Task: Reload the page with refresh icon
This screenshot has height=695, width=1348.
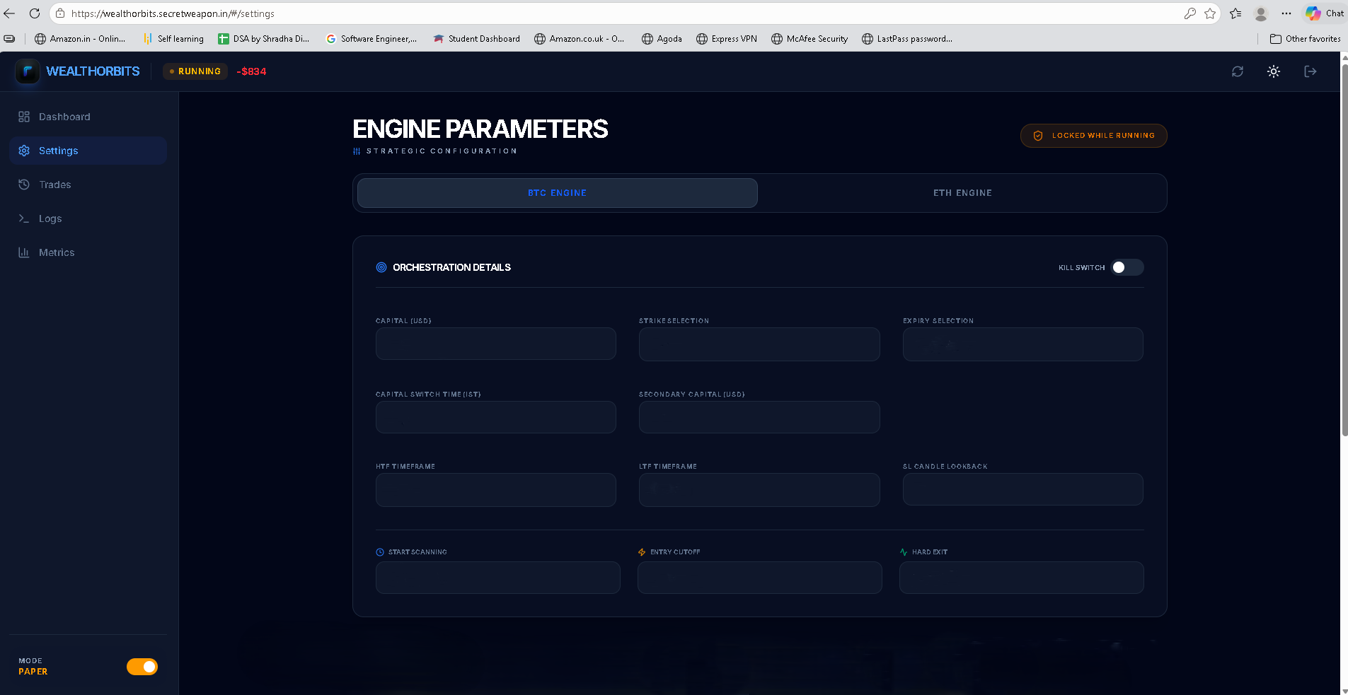Action: (34, 13)
